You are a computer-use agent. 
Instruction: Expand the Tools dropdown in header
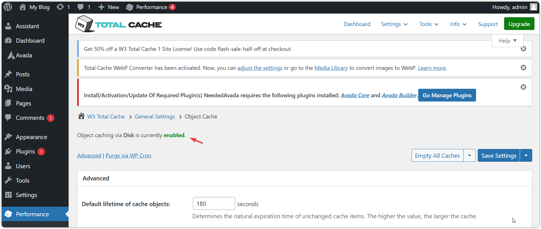(429, 24)
